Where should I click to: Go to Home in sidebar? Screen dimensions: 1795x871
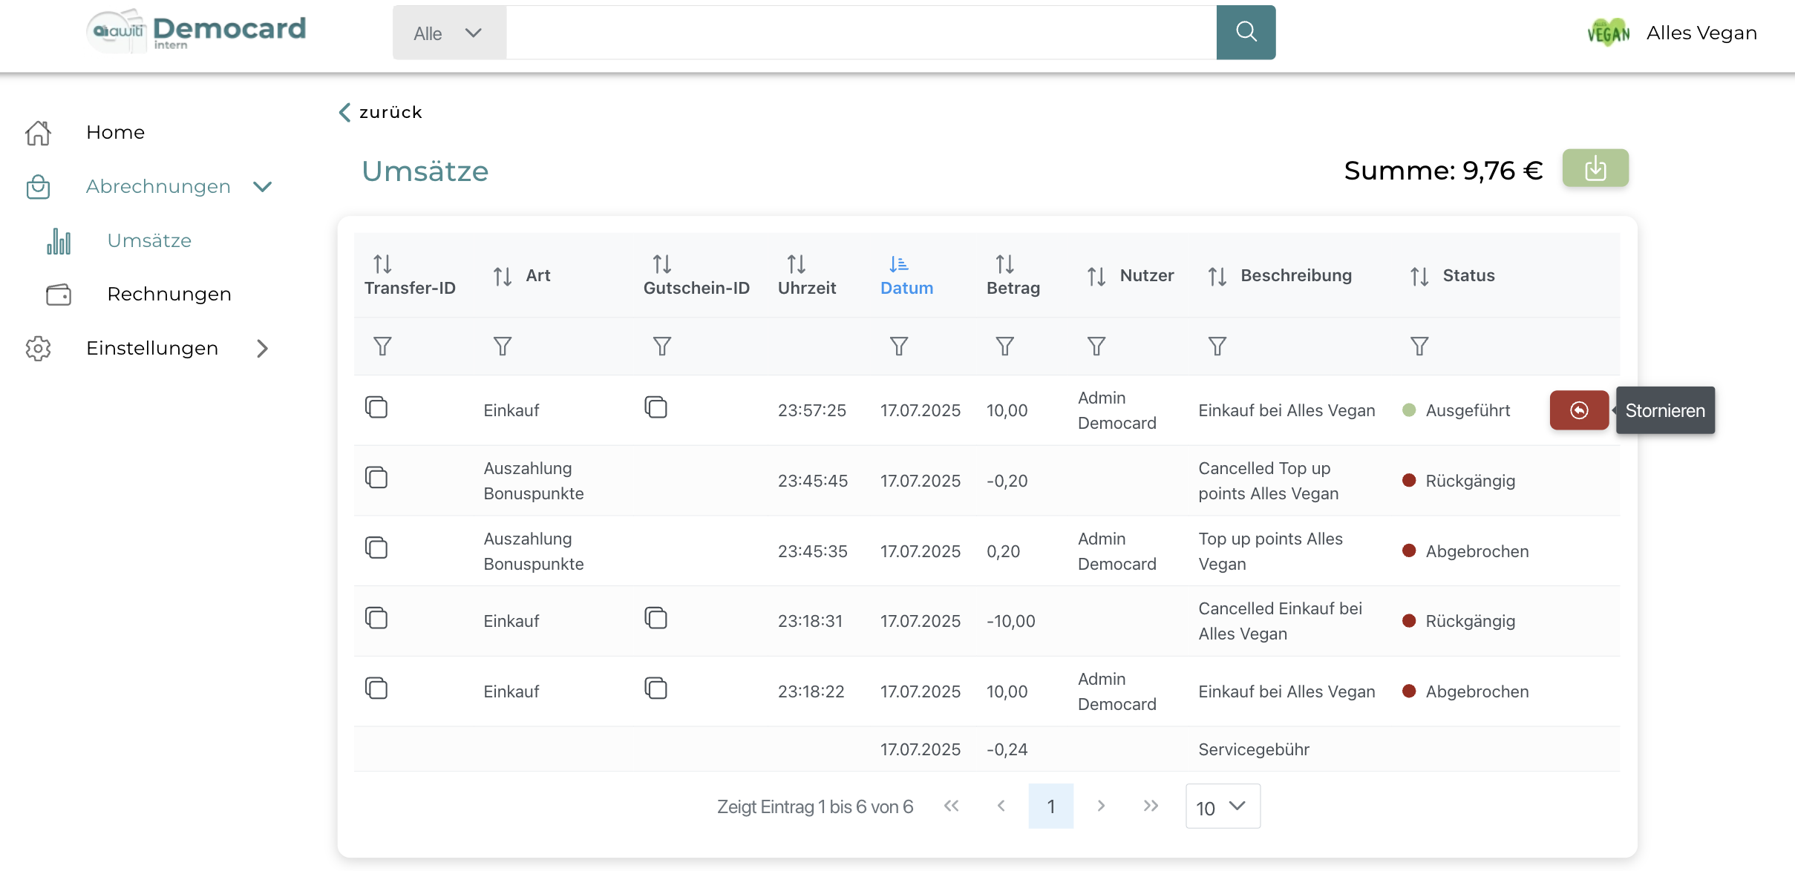(x=115, y=132)
